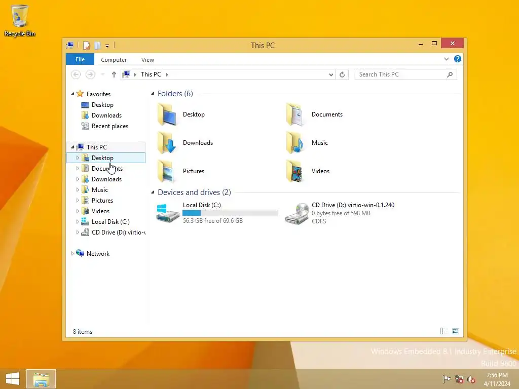Image resolution: width=519 pixels, height=389 pixels.
Task: Select the Pictures folder icon in main pane
Action: click(167, 171)
